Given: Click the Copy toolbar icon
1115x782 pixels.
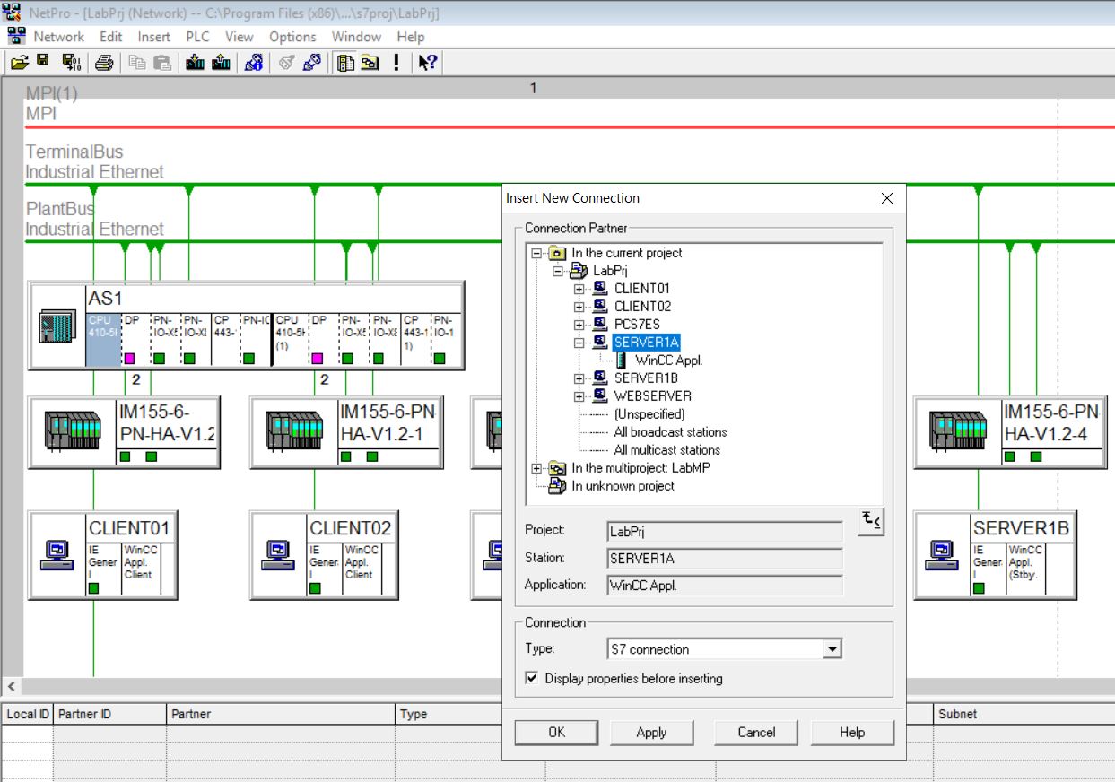Looking at the screenshot, I should (136, 62).
